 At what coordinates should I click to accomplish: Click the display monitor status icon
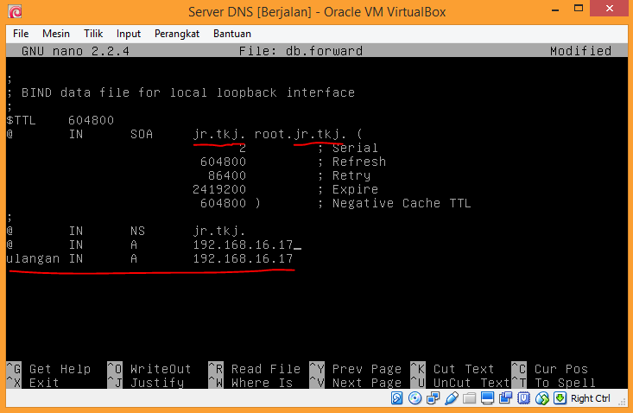pyautogui.click(x=487, y=398)
